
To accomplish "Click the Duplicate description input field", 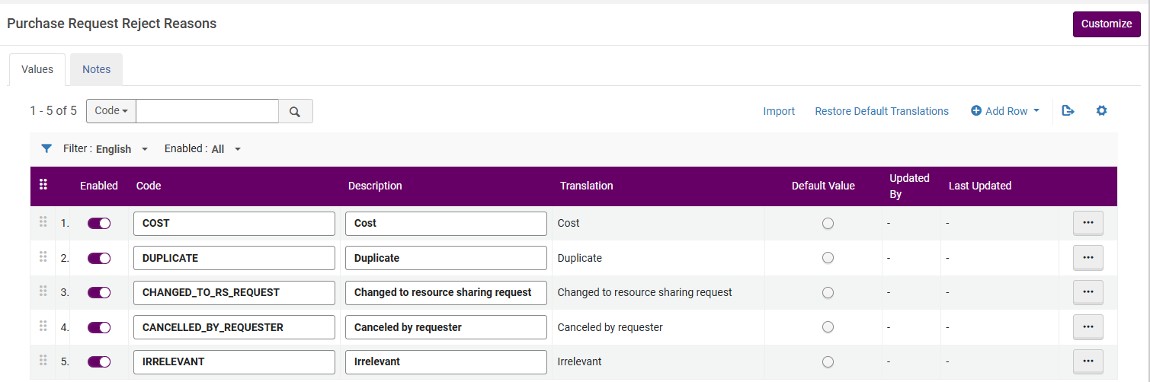I will 446,258.
